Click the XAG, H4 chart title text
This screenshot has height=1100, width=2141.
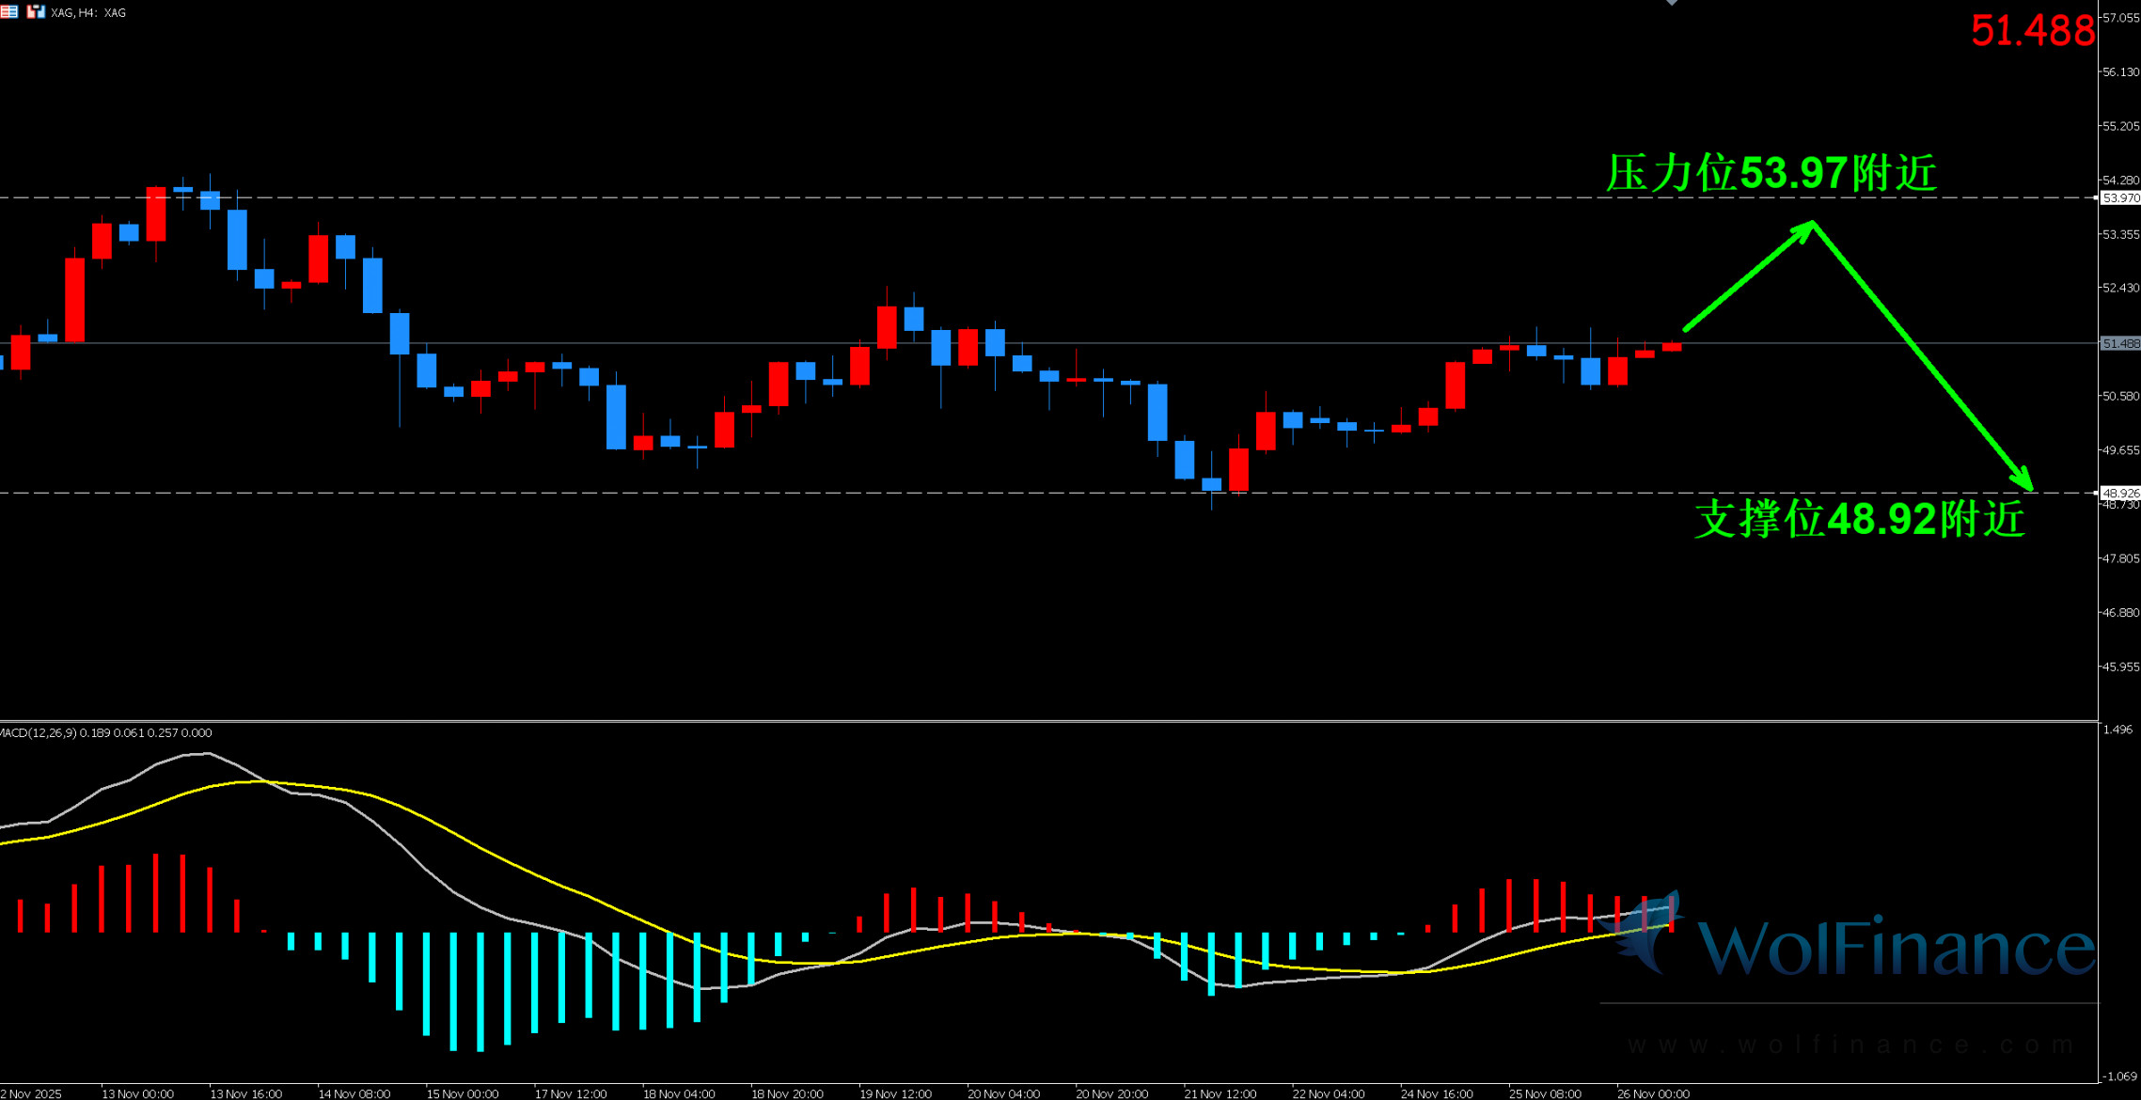pos(88,13)
